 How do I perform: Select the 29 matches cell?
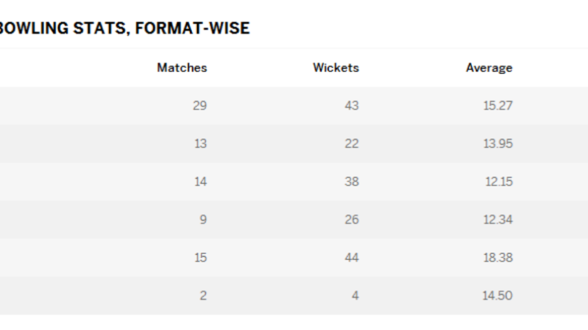coord(200,106)
